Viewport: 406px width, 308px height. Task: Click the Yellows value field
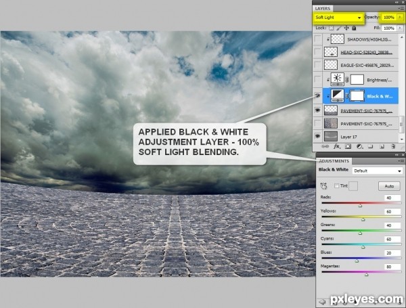pos(392,212)
